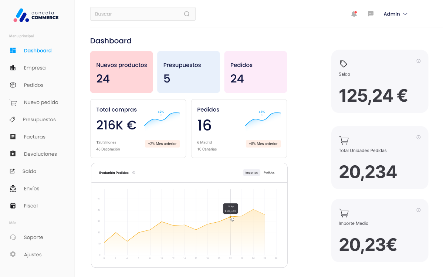Click info icon on Importe Medio card
Screen dimensions: 443x277
418,210
